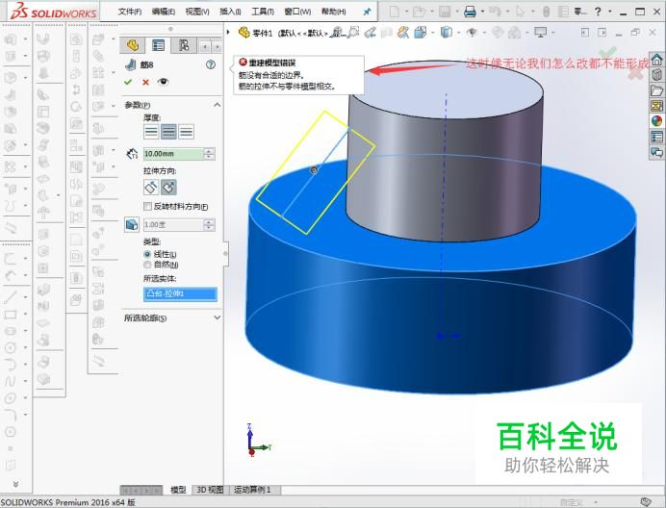Open SolidWorks Resources home icon in task pane
This screenshot has width=666, height=508.
657,60
